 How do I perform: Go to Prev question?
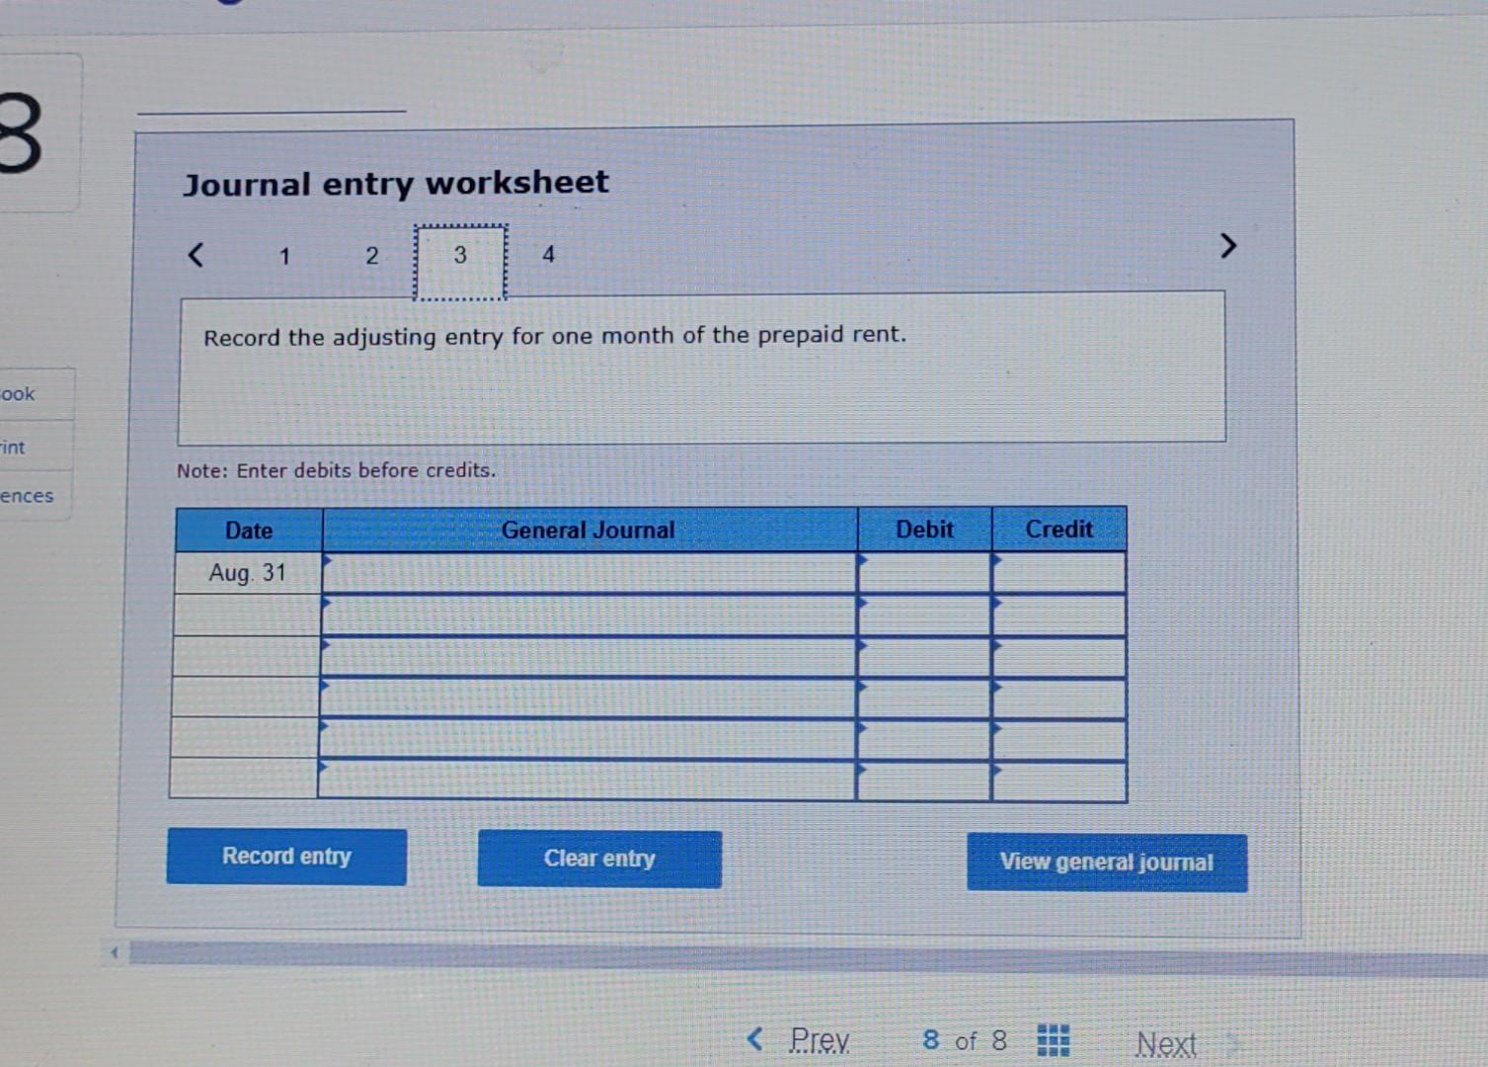(799, 1040)
